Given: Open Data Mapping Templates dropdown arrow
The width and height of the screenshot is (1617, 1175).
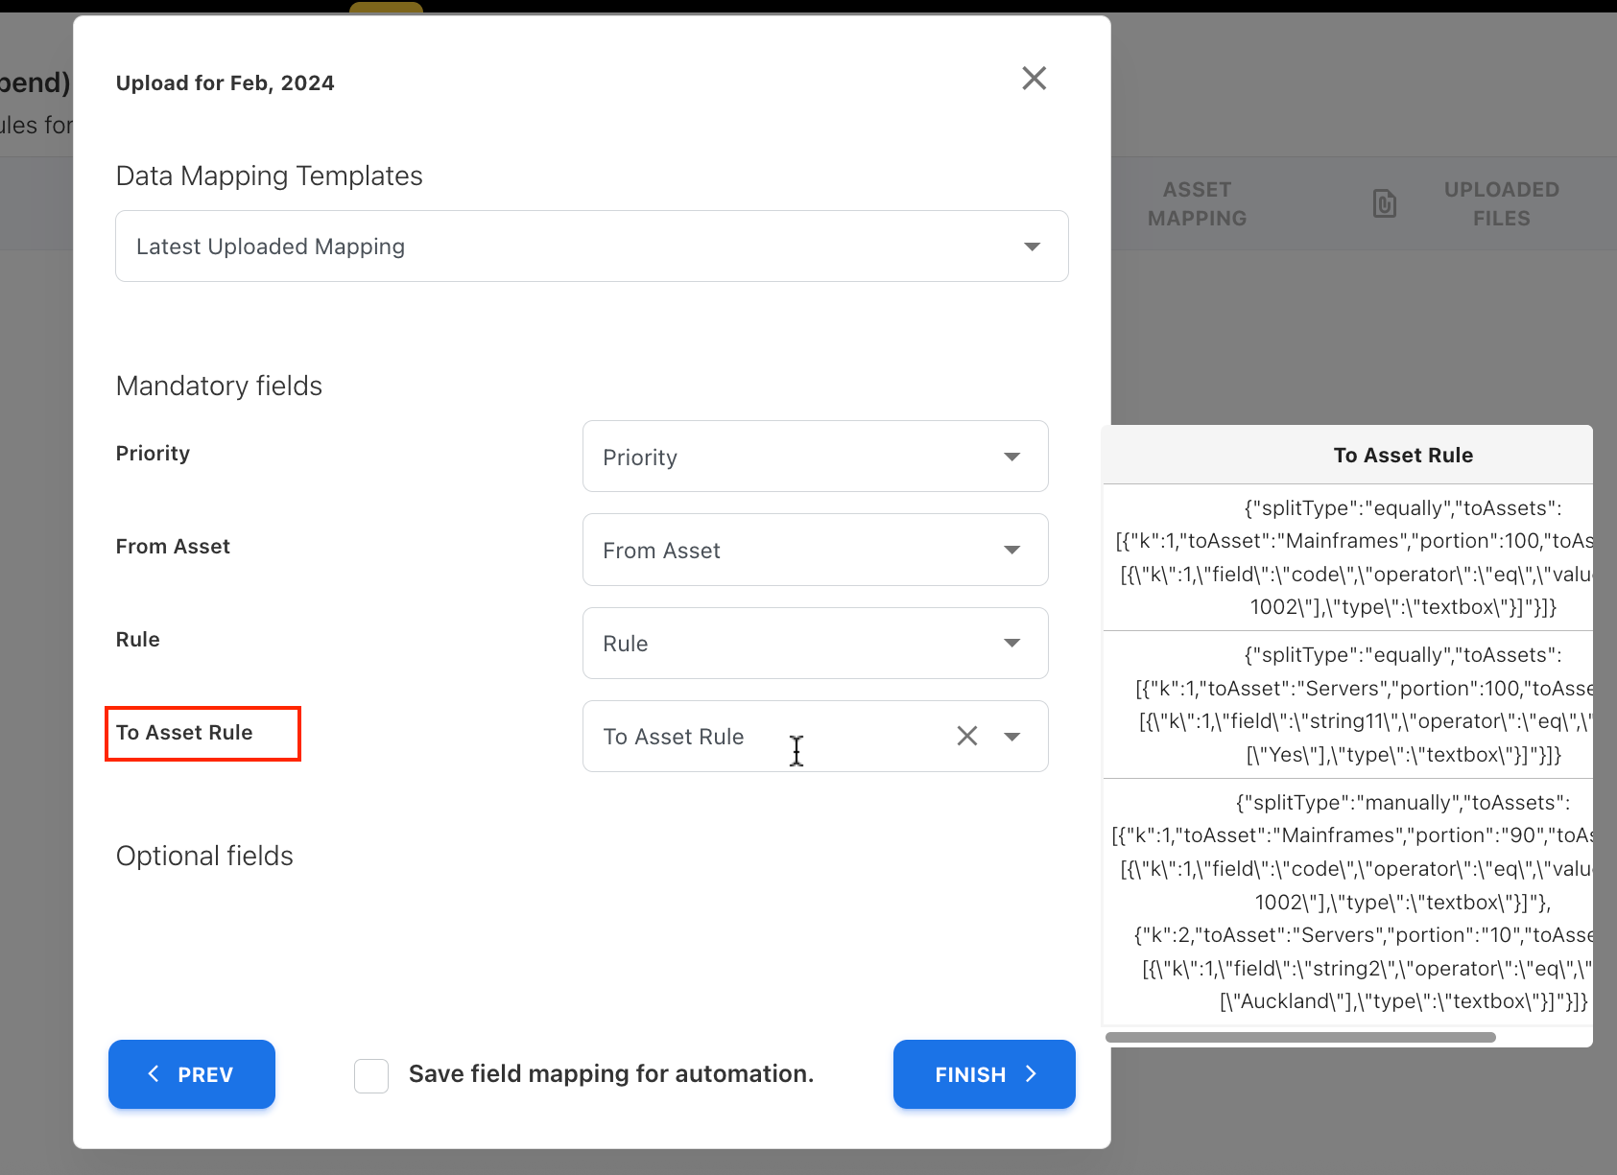Looking at the screenshot, I should pyautogui.click(x=1032, y=247).
